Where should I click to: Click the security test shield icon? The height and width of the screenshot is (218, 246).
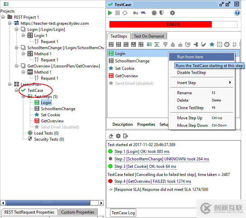(x=162, y=13)
